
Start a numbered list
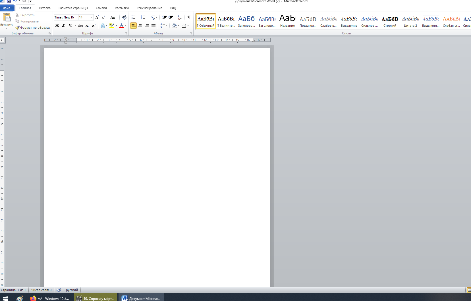point(143,17)
